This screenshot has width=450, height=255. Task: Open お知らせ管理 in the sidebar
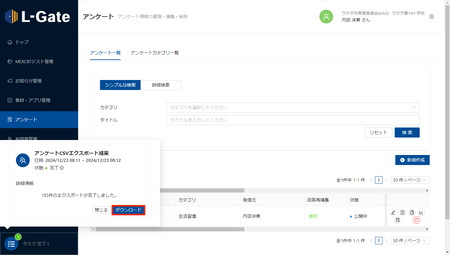point(28,81)
